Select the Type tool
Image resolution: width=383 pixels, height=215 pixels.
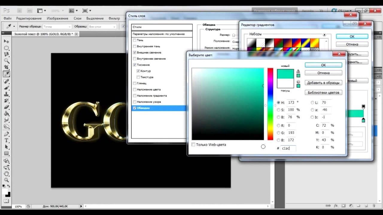click(x=6, y=141)
